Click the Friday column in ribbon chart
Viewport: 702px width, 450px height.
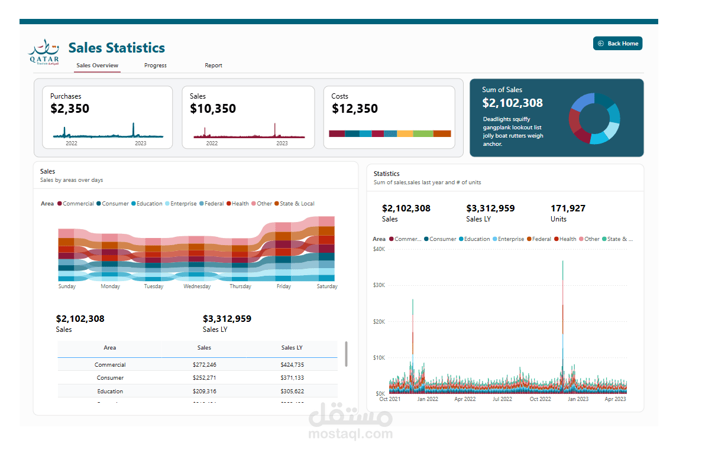[283, 252]
